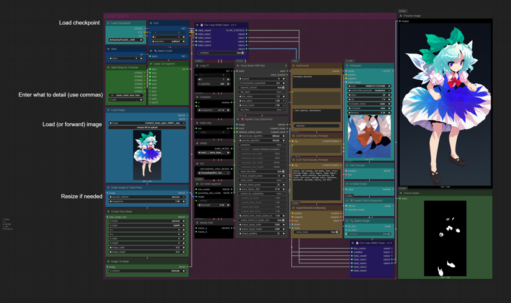Click the negative prompt text box
511x303 pixels.
click(316, 184)
